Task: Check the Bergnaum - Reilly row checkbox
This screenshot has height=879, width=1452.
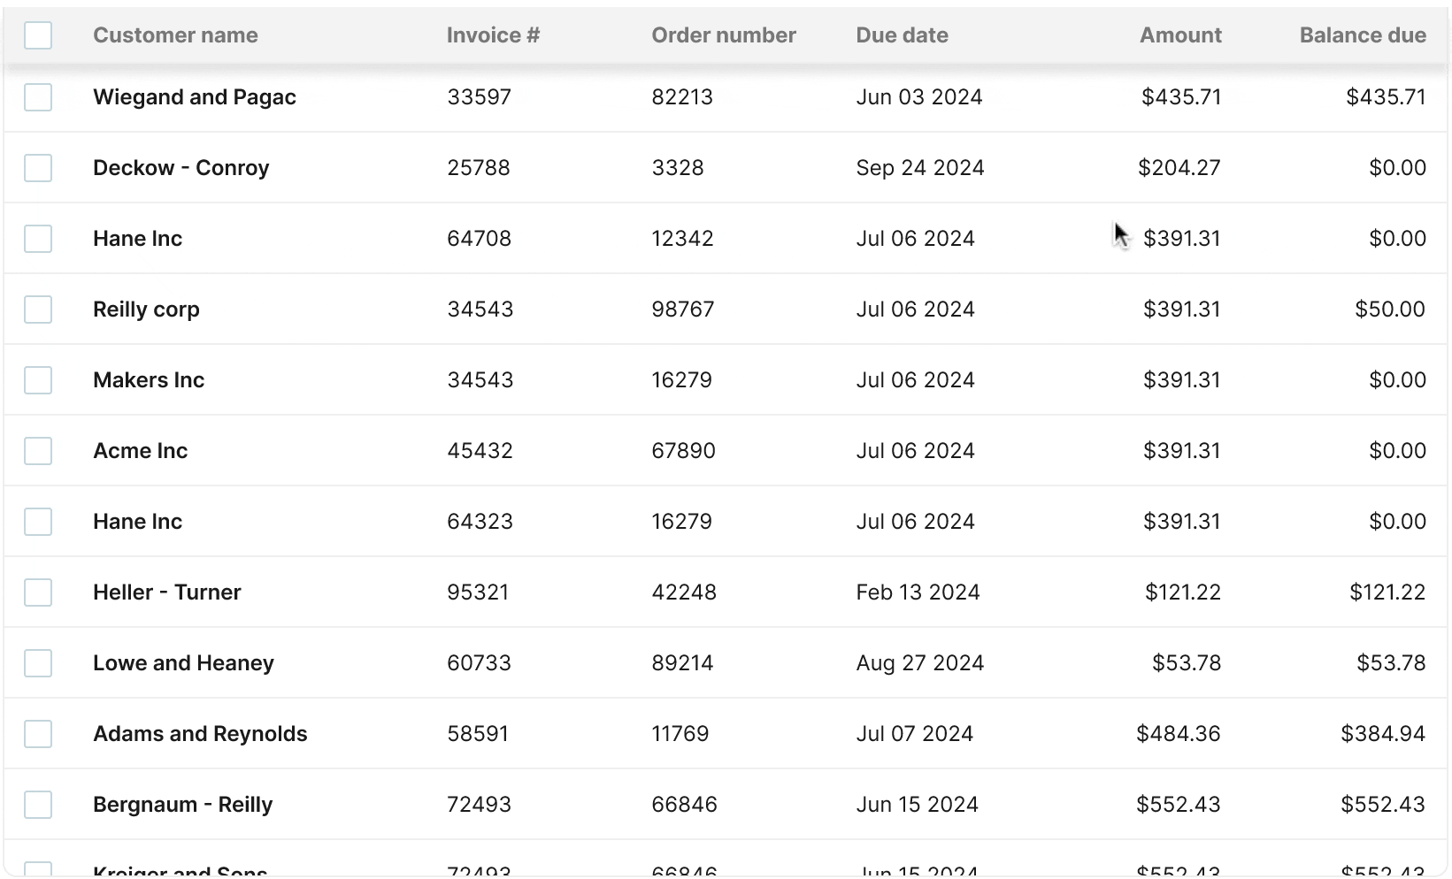Action: 38,805
